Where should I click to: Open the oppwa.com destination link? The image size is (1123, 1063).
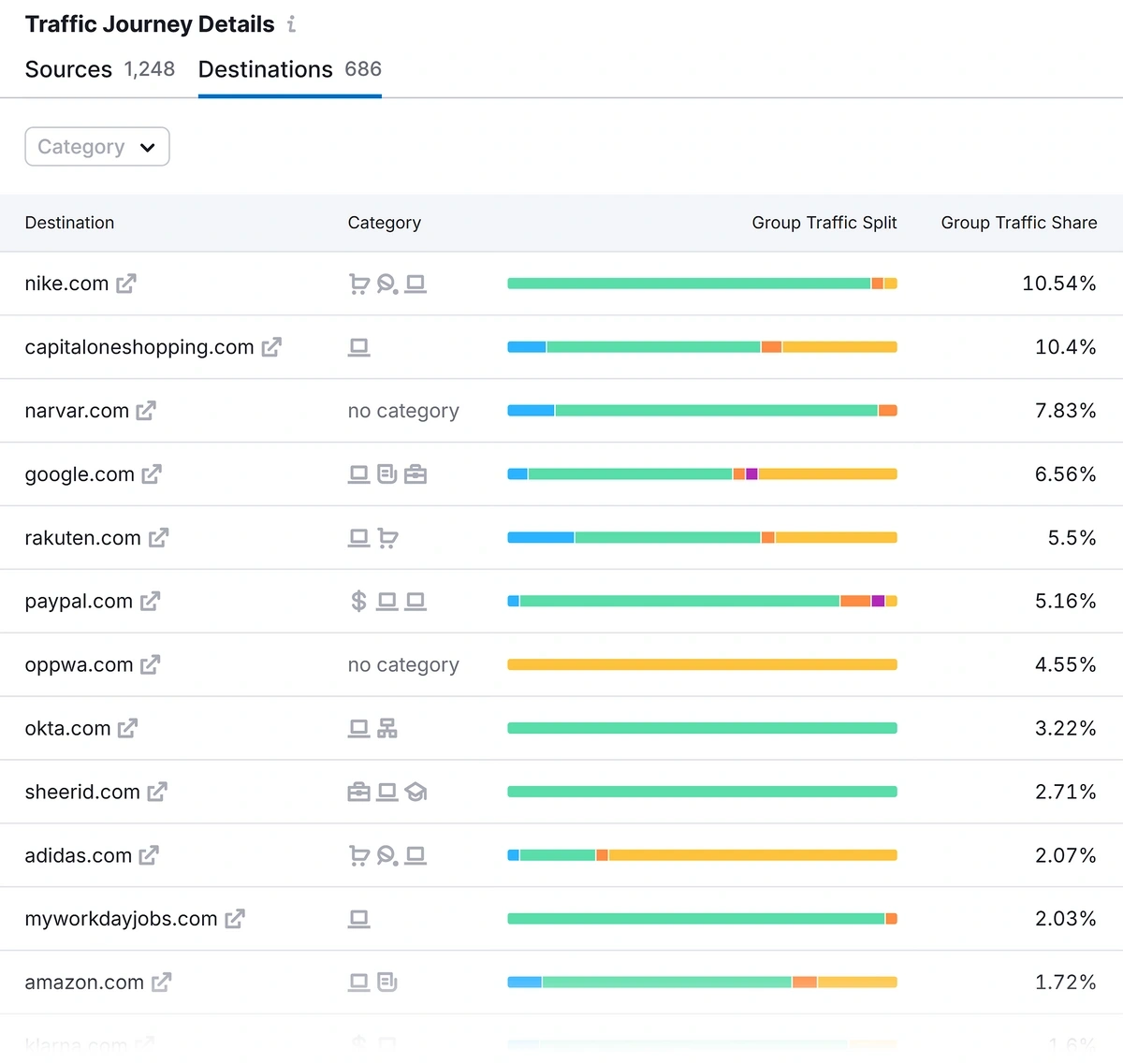pyautogui.click(x=79, y=665)
